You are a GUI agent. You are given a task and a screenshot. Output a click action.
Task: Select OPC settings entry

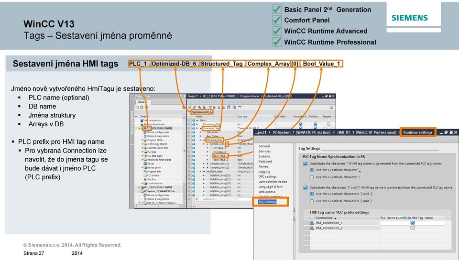tap(267, 176)
